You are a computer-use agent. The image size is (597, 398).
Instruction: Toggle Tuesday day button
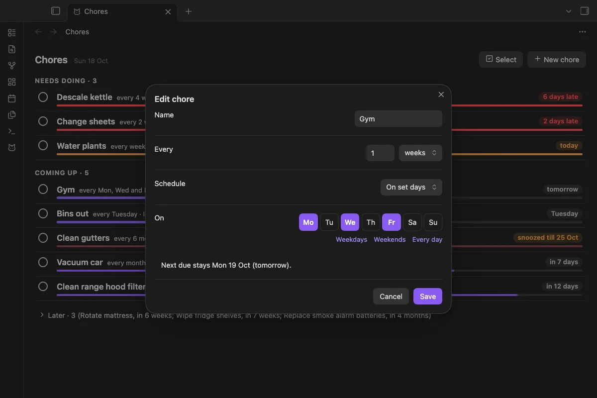coord(329,222)
